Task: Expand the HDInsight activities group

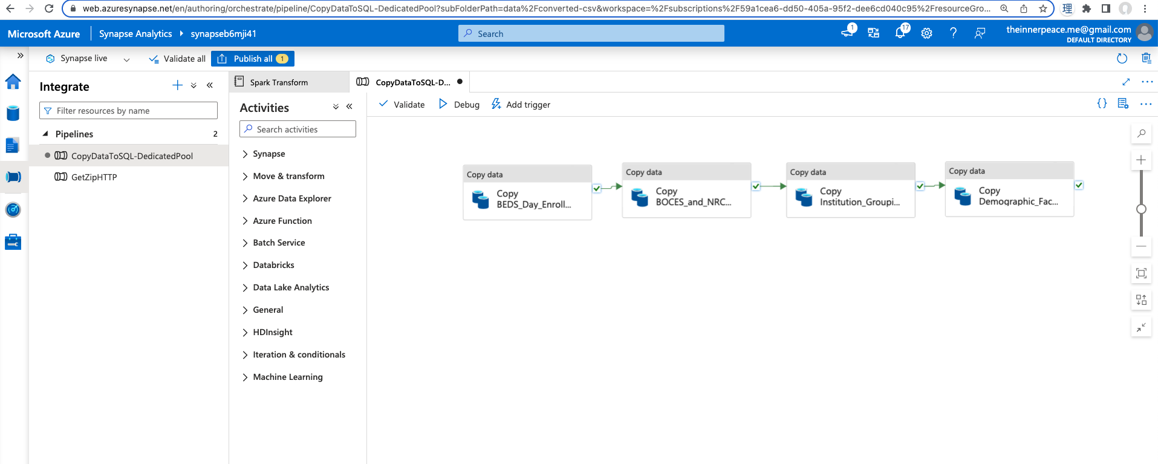Action: click(x=245, y=333)
